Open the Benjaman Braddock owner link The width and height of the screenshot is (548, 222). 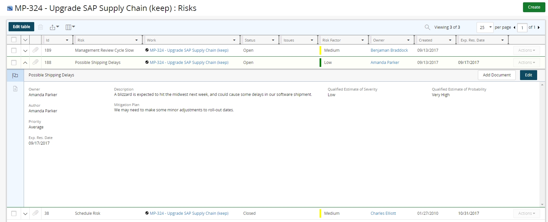tap(389, 50)
